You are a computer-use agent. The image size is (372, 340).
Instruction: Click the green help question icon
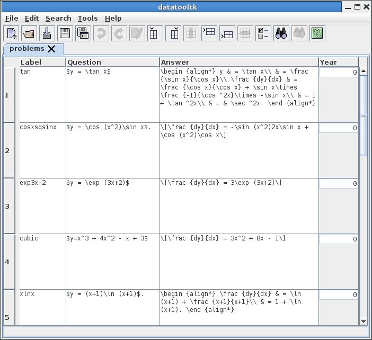[x=317, y=33]
